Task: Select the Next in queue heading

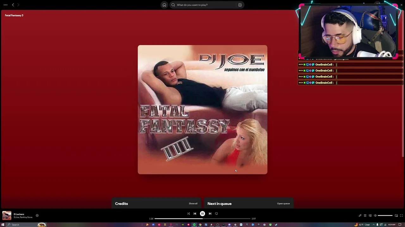Action: pos(220,204)
